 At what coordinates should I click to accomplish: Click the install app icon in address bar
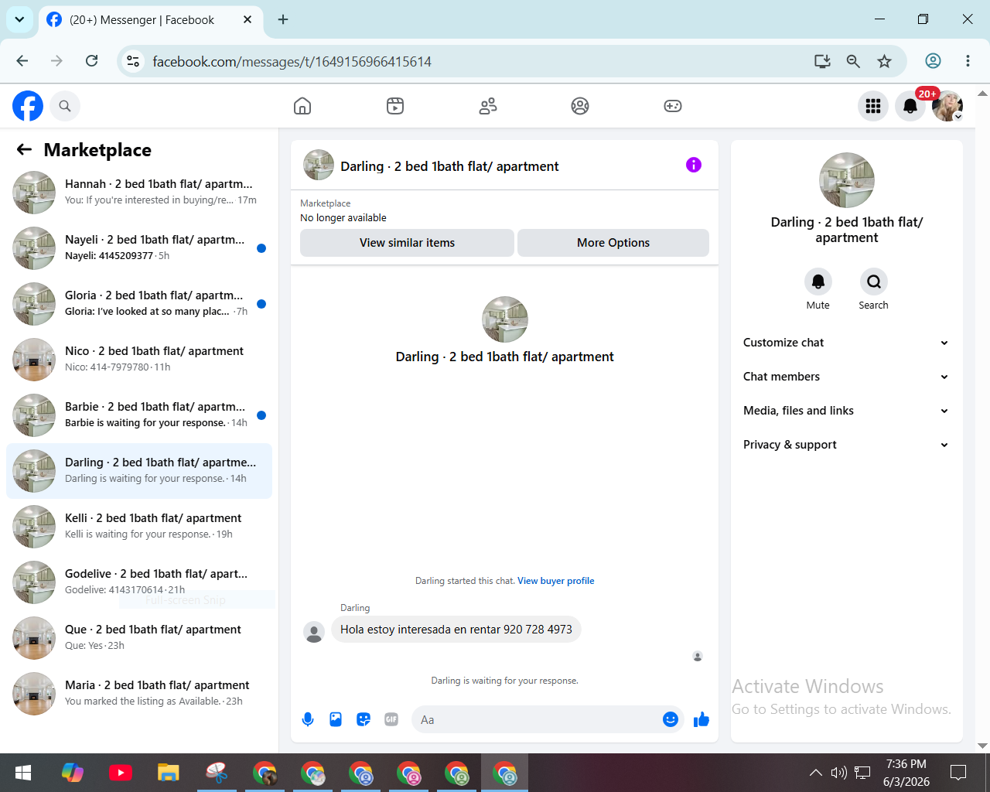coord(822,61)
